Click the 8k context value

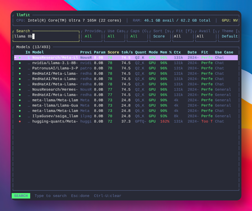coord(176,116)
